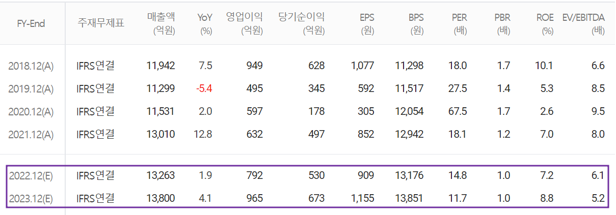Select ROE value 10.1 for 2018.12

click(545, 66)
